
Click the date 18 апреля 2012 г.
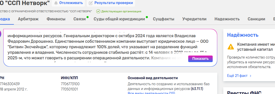(x=14, y=89)
